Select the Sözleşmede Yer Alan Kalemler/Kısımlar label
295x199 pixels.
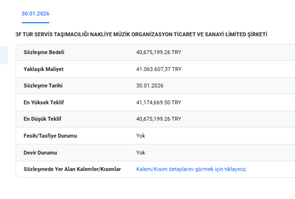pyautogui.click(x=72, y=169)
